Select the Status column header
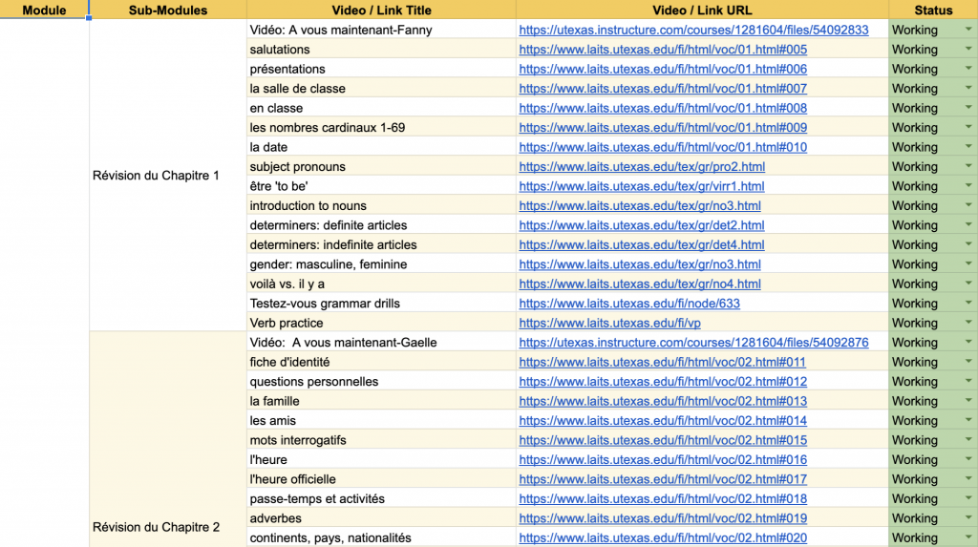Image resolution: width=978 pixels, height=547 pixels. point(933,10)
